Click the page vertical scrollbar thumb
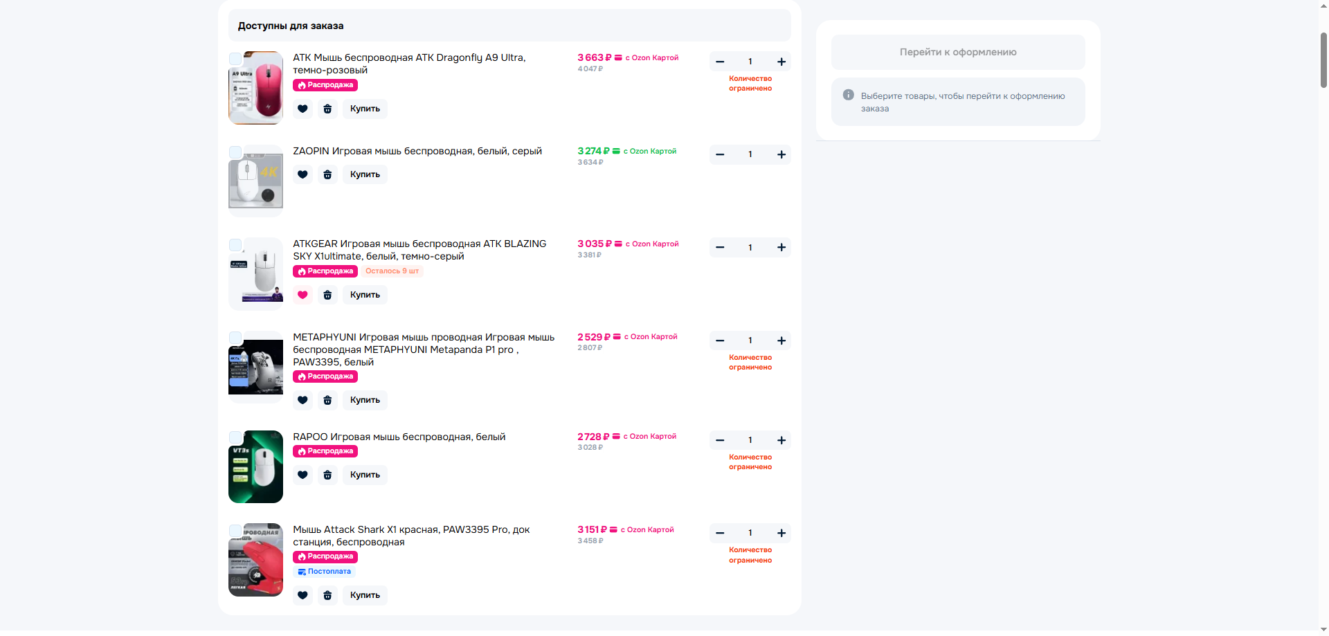Screen dimensions: 1329x636 [1323, 59]
